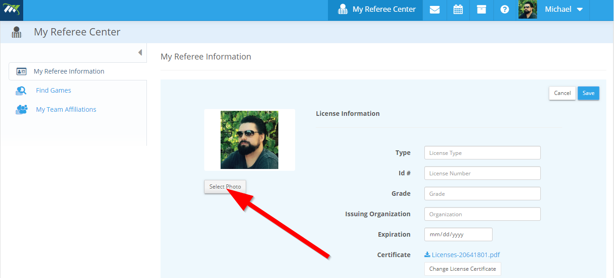
Task: Click the License Type input field
Action: (x=483, y=153)
